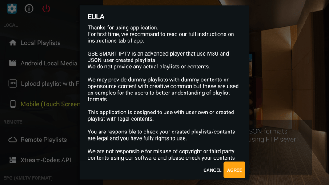The width and height of the screenshot is (329, 185).
Task: Select the Android Local Media label
Action: [x=49, y=63]
